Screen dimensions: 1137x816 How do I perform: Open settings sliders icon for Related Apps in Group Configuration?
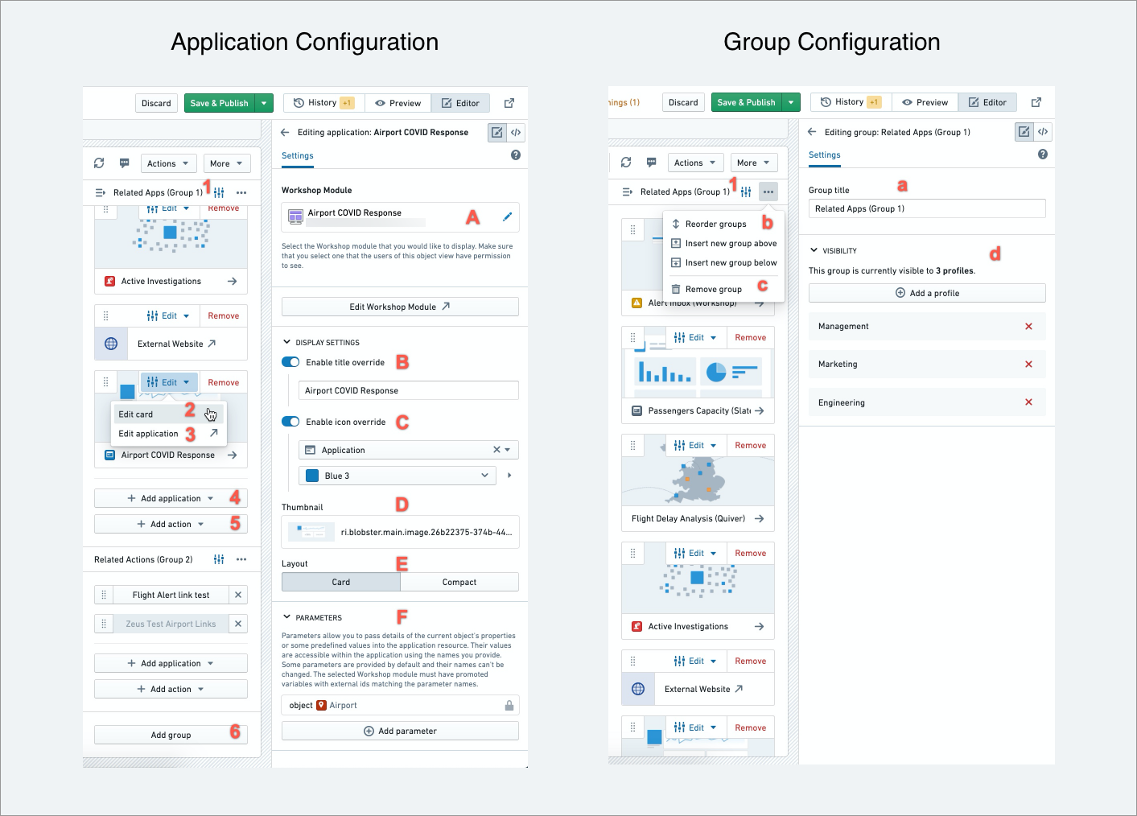pos(746,192)
